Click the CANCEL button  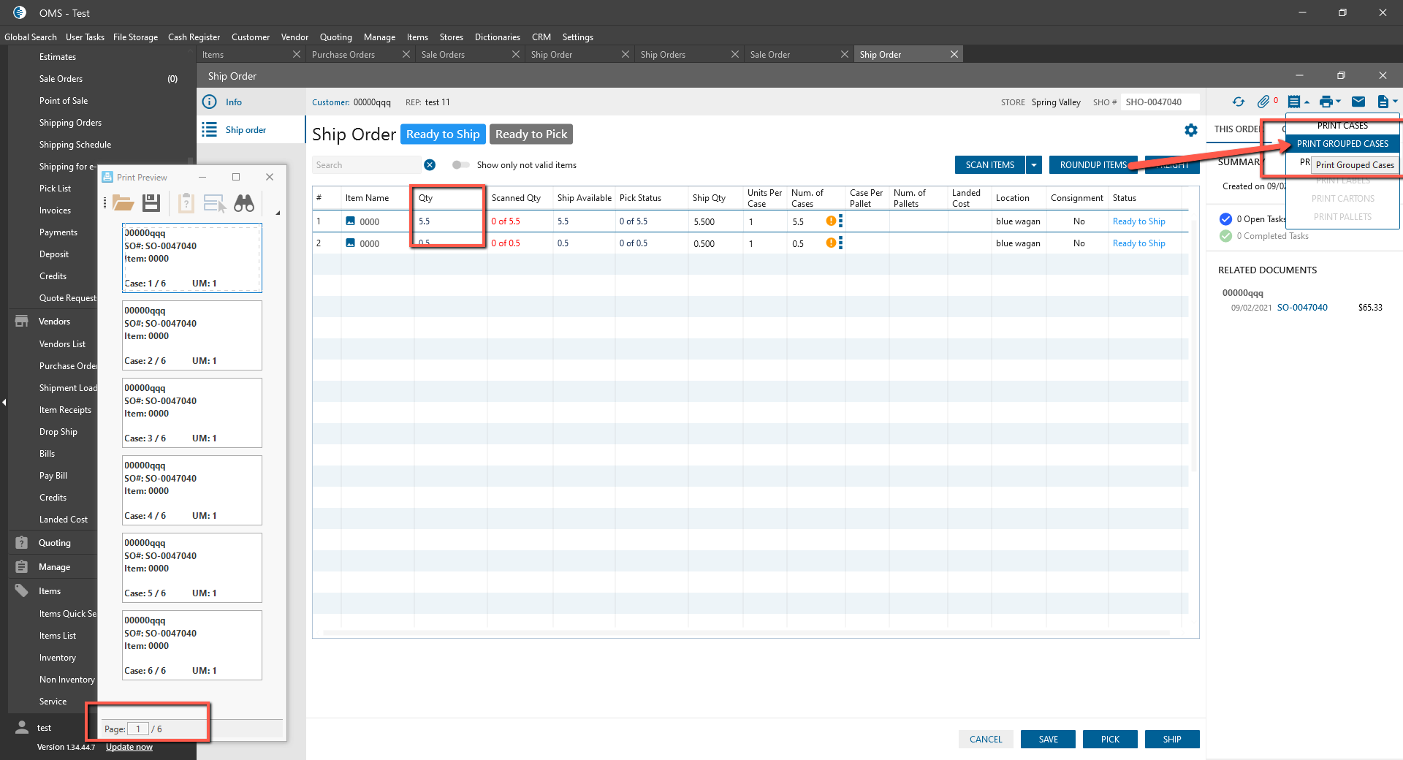pos(986,740)
